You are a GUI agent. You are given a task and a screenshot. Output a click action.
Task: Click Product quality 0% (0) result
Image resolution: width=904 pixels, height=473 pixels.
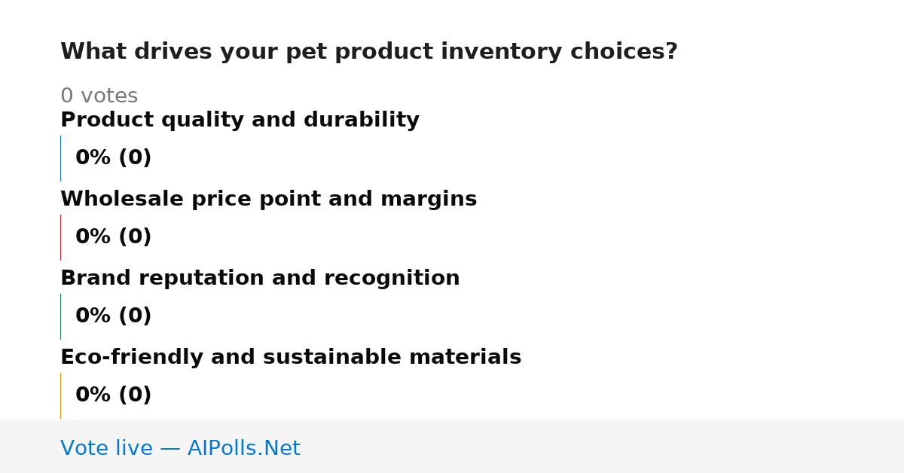pos(114,158)
